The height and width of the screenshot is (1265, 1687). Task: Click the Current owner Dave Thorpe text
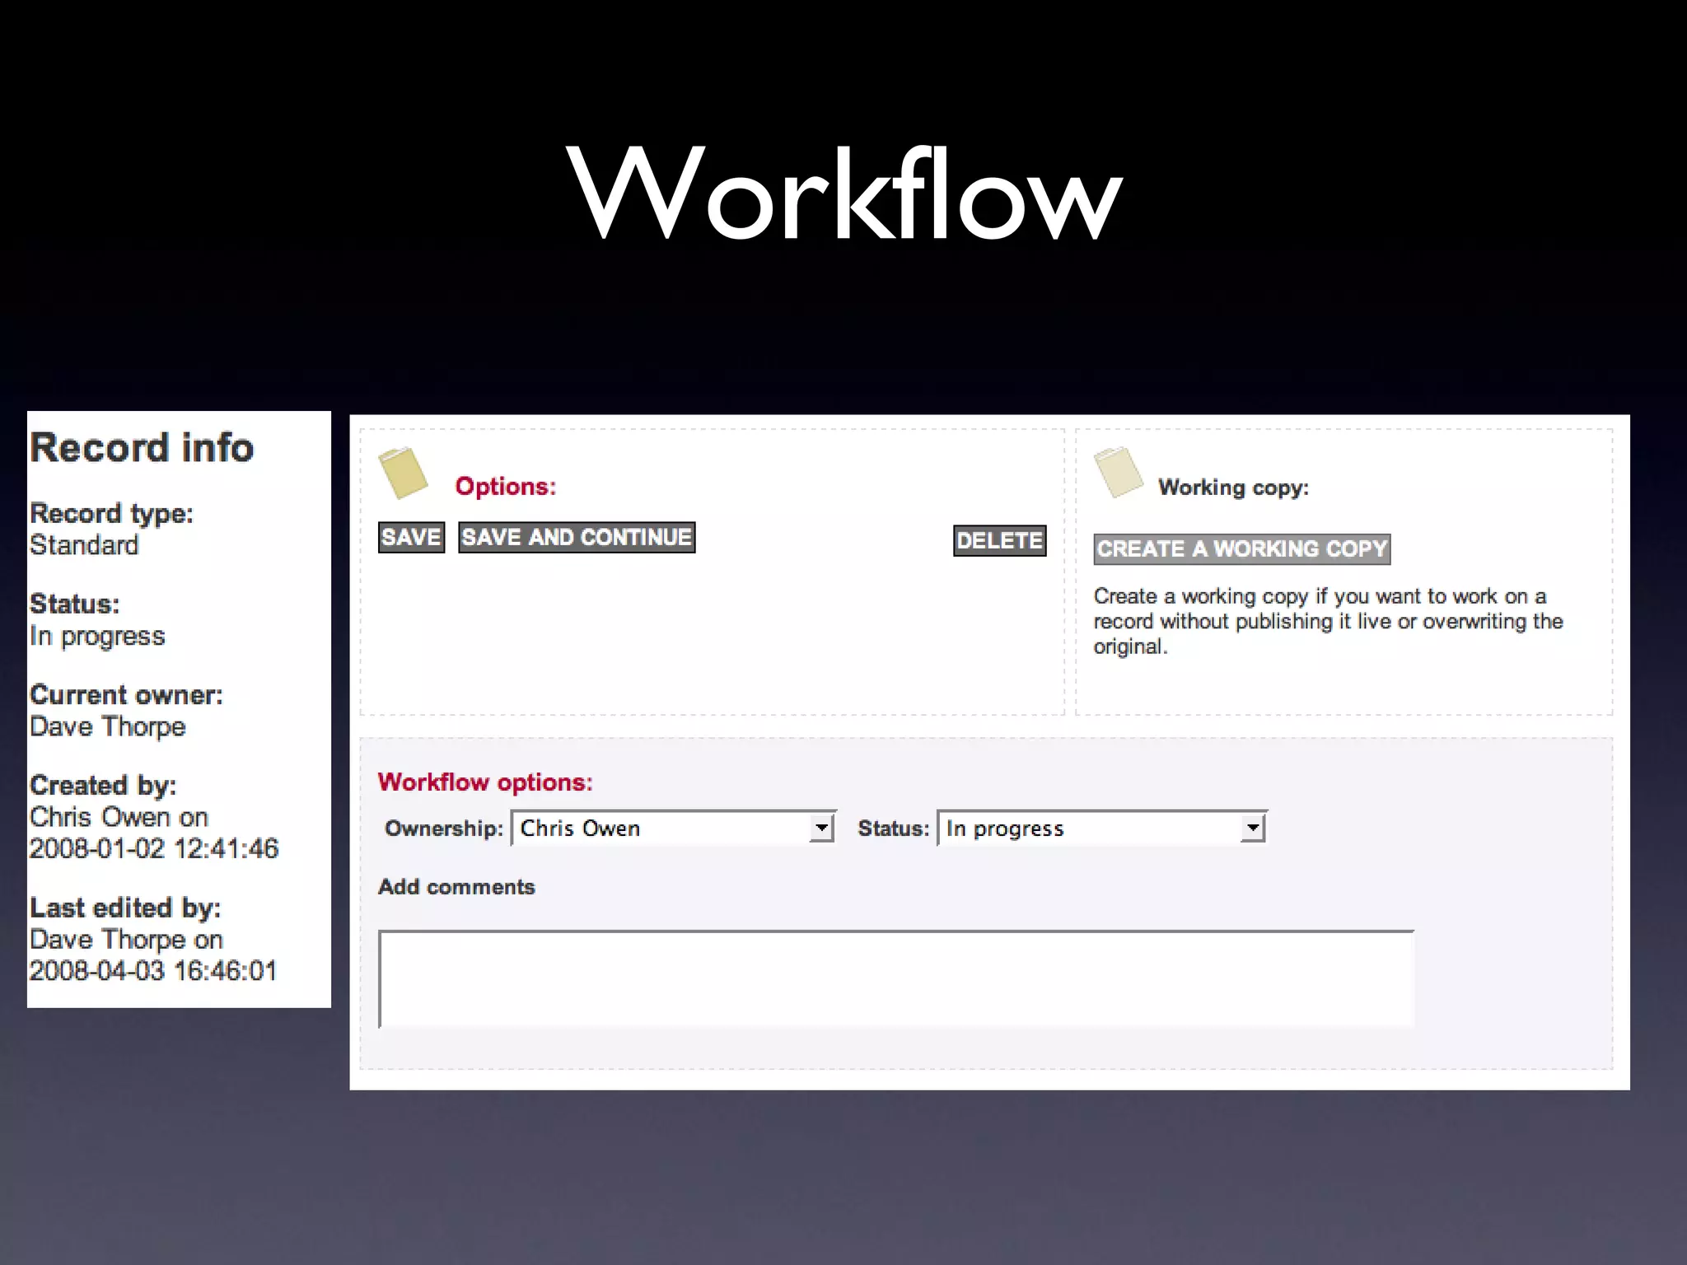pos(108,726)
